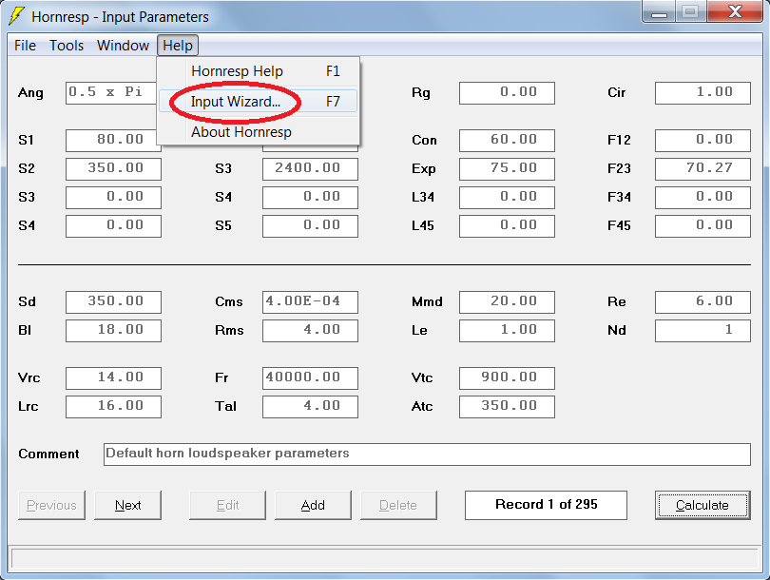Go to the Next record
Image resolution: width=770 pixels, height=580 pixels.
[x=127, y=505]
